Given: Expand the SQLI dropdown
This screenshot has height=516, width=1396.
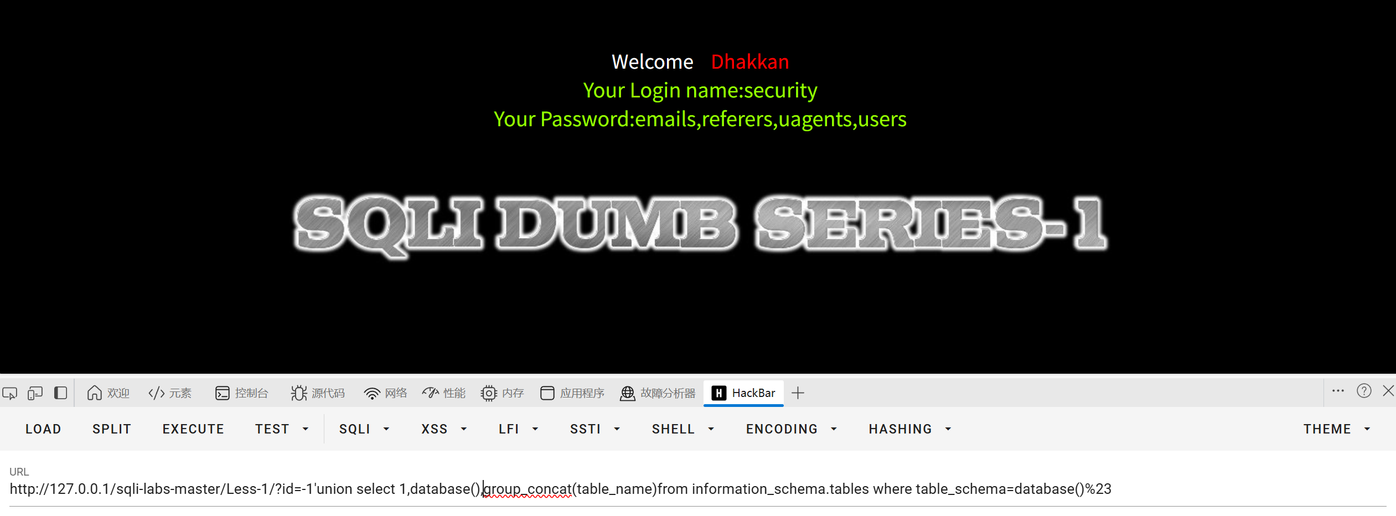Looking at the screenshot, I should [364, 429].
